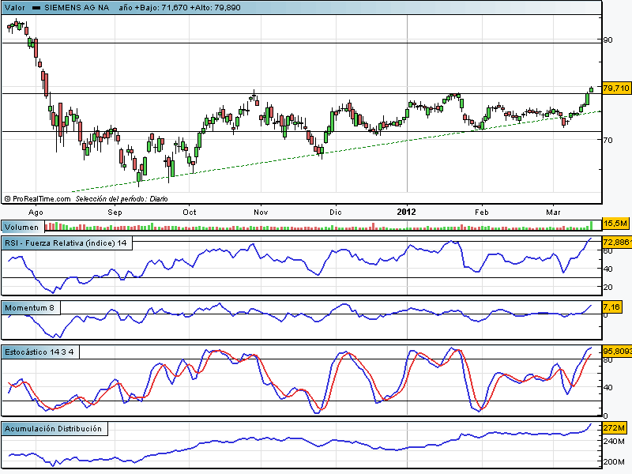Click the 'Dic' month label on time axis
Viewport: 632px width, 474px height.
(x=335, y=213)
